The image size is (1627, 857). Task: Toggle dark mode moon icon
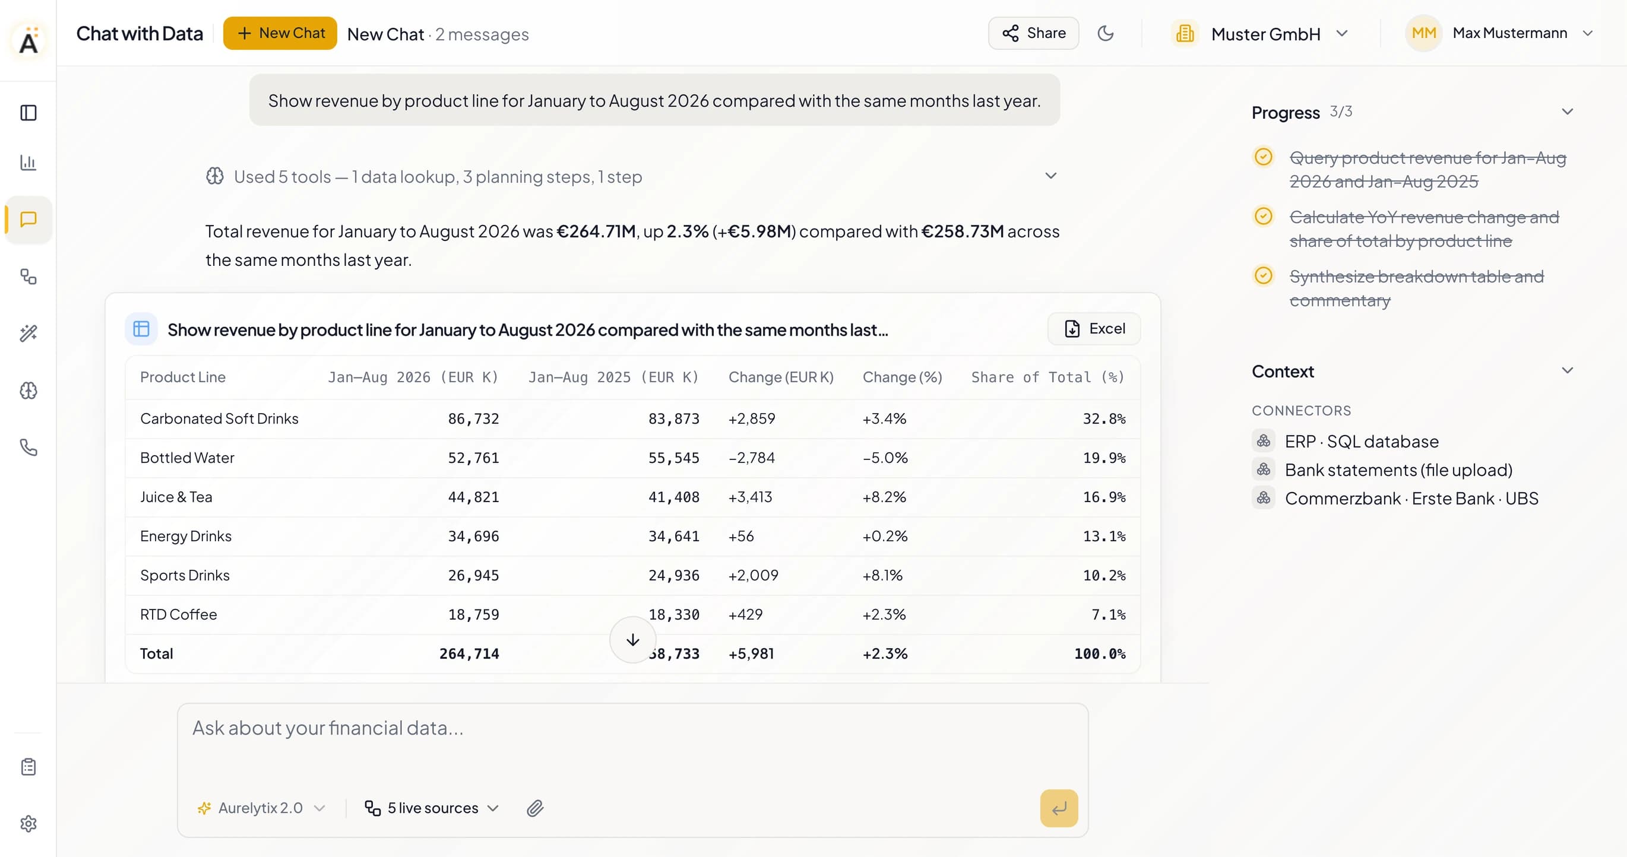1105,33
